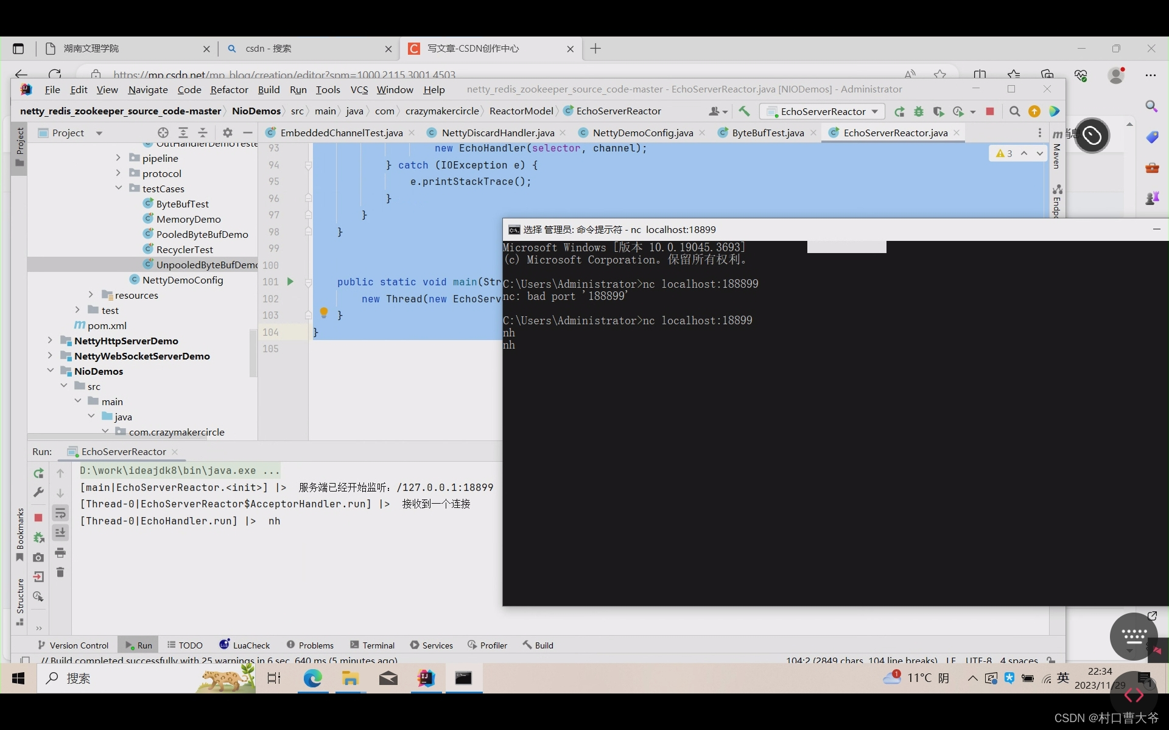Image resolution: width=1169 pixels, height=730 pixels.
Task: Open Command Prompt from taskbar
Action: 463,678
